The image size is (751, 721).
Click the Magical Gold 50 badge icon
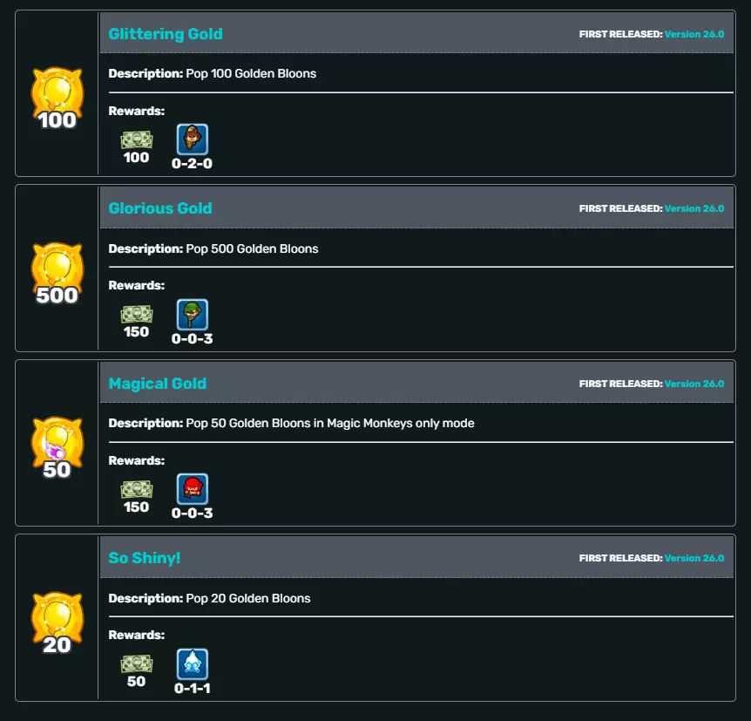[x=57, y=448]
